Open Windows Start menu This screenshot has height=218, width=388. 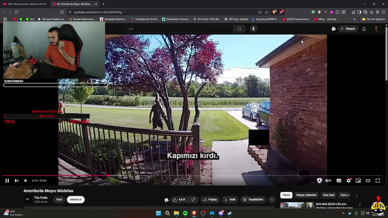pyautogui.click(x=159, y=213)
